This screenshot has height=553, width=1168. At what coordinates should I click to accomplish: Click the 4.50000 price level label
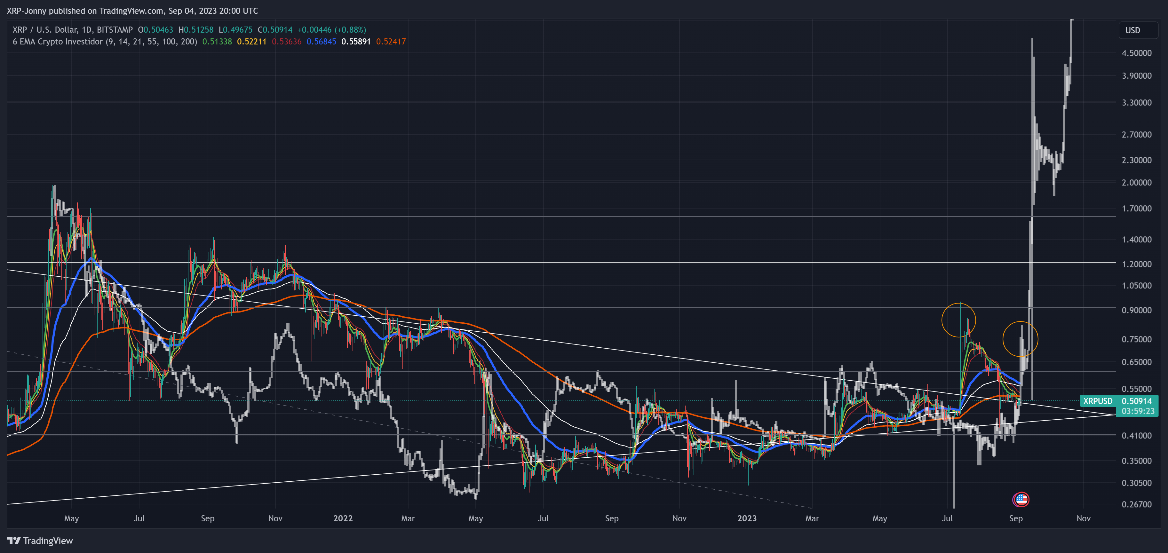coord(1136,52)
